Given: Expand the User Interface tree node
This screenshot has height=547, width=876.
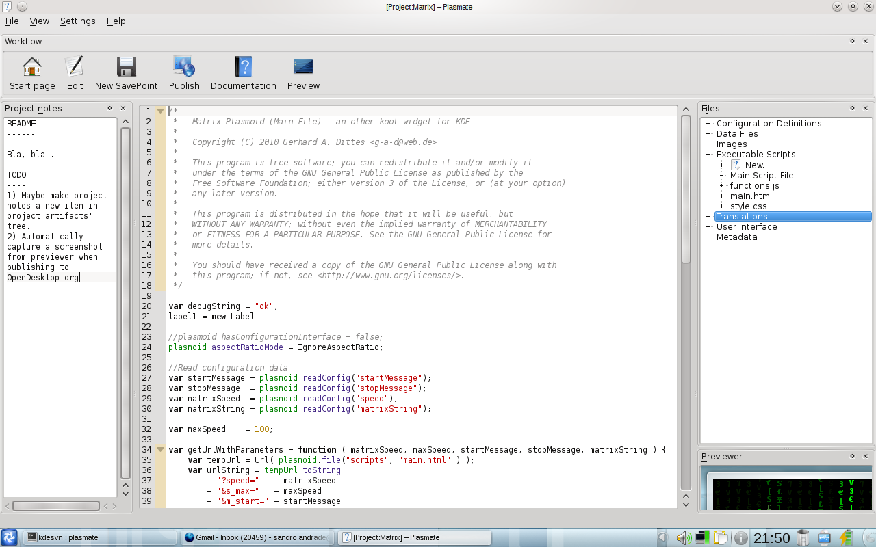Looking at the screenshot, I should [708, 227].
